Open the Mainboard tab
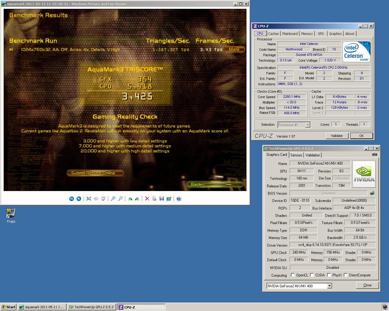This screenshot has height=311, width=389. pyautogui.click(x=290, y=34)
